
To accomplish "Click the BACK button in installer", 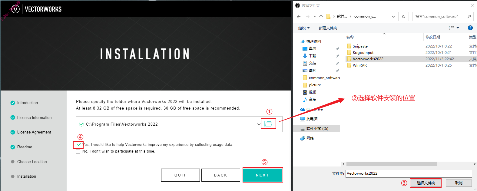I will [220, 175].
